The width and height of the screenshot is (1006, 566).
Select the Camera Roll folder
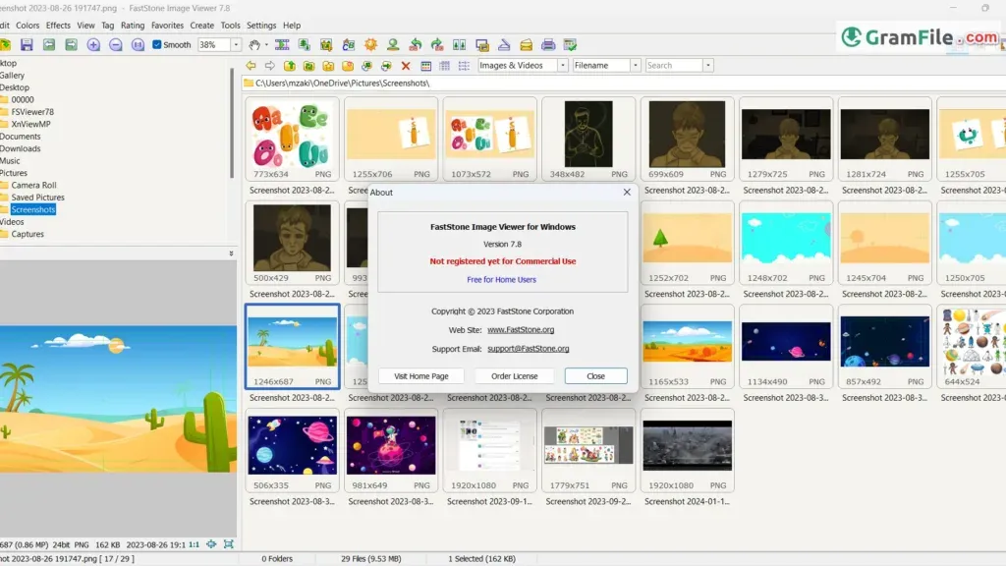coord(34,185)
